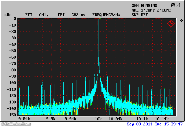Viewport: 185px width, 126px height.
Task: Click the half-circle contrast icon
Action: coord(181,21)
